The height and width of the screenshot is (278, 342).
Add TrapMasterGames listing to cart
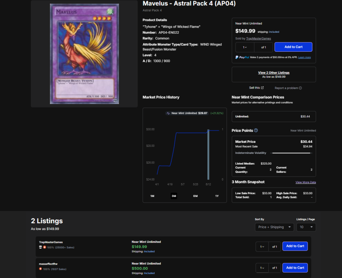[x=295, y=246]
